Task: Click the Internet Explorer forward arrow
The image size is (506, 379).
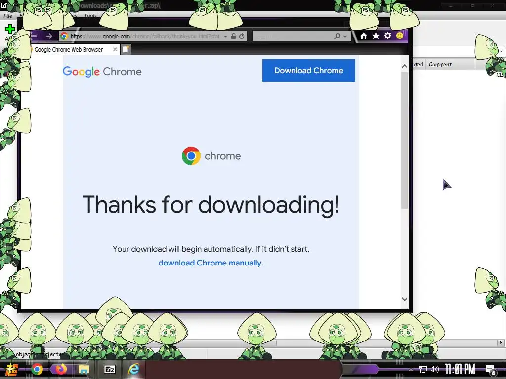Action: click(x=49, y=36)
